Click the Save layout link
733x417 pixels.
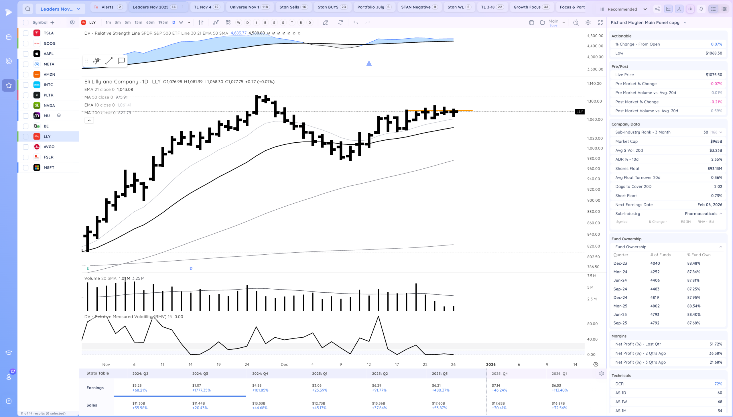click(x=553, y=25)
